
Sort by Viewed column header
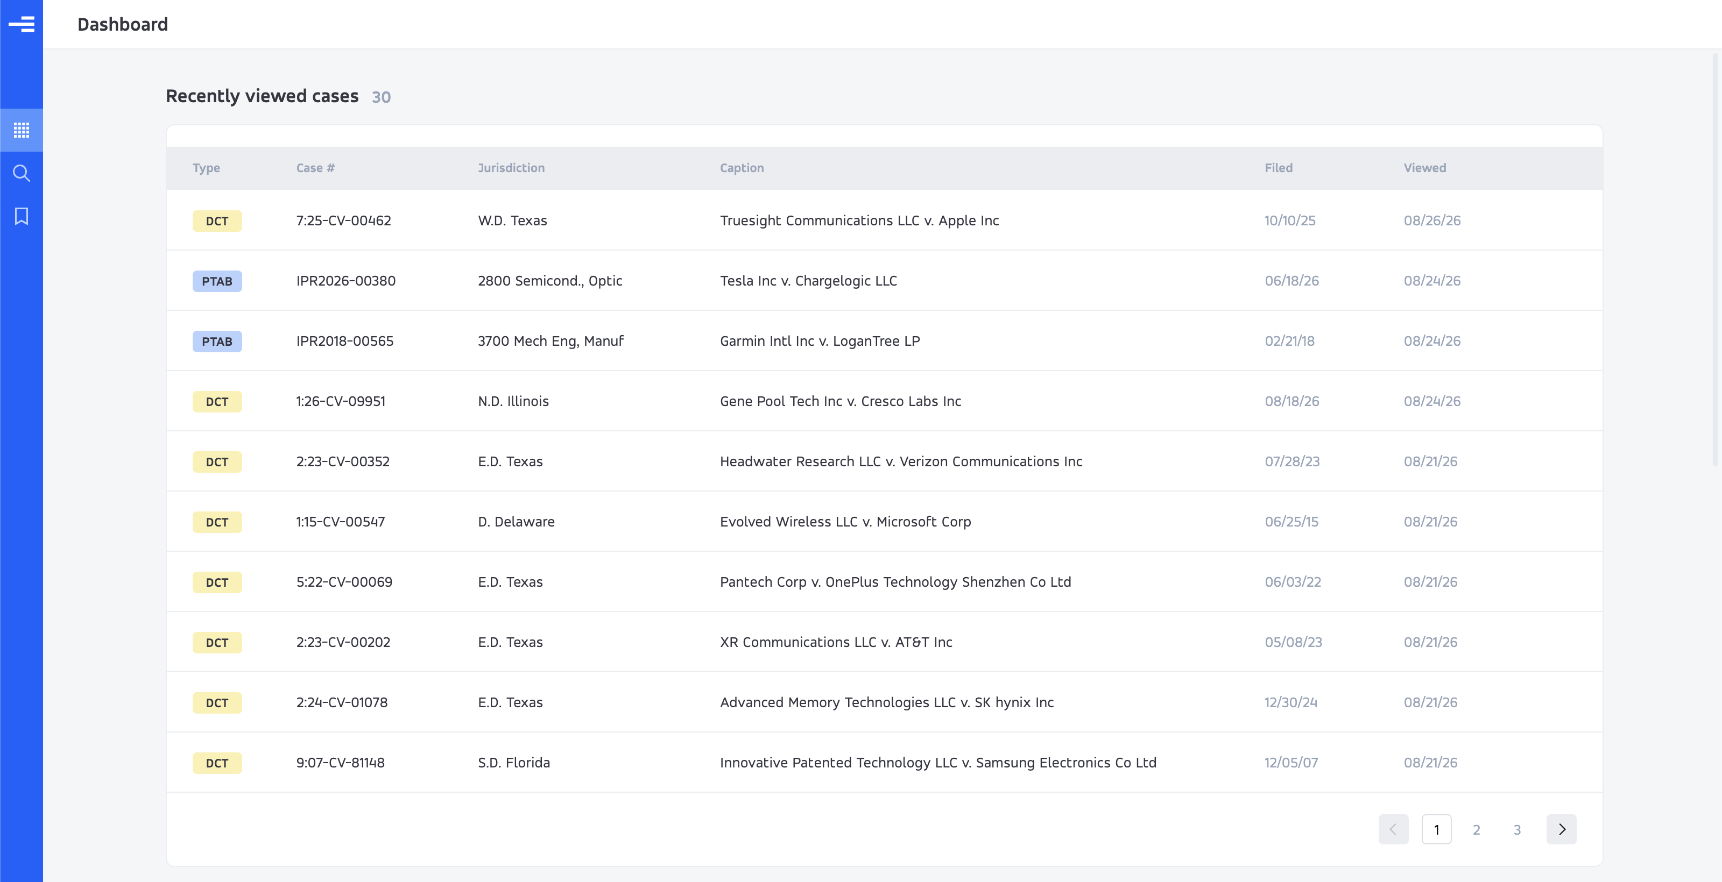tap(1425, 168)
